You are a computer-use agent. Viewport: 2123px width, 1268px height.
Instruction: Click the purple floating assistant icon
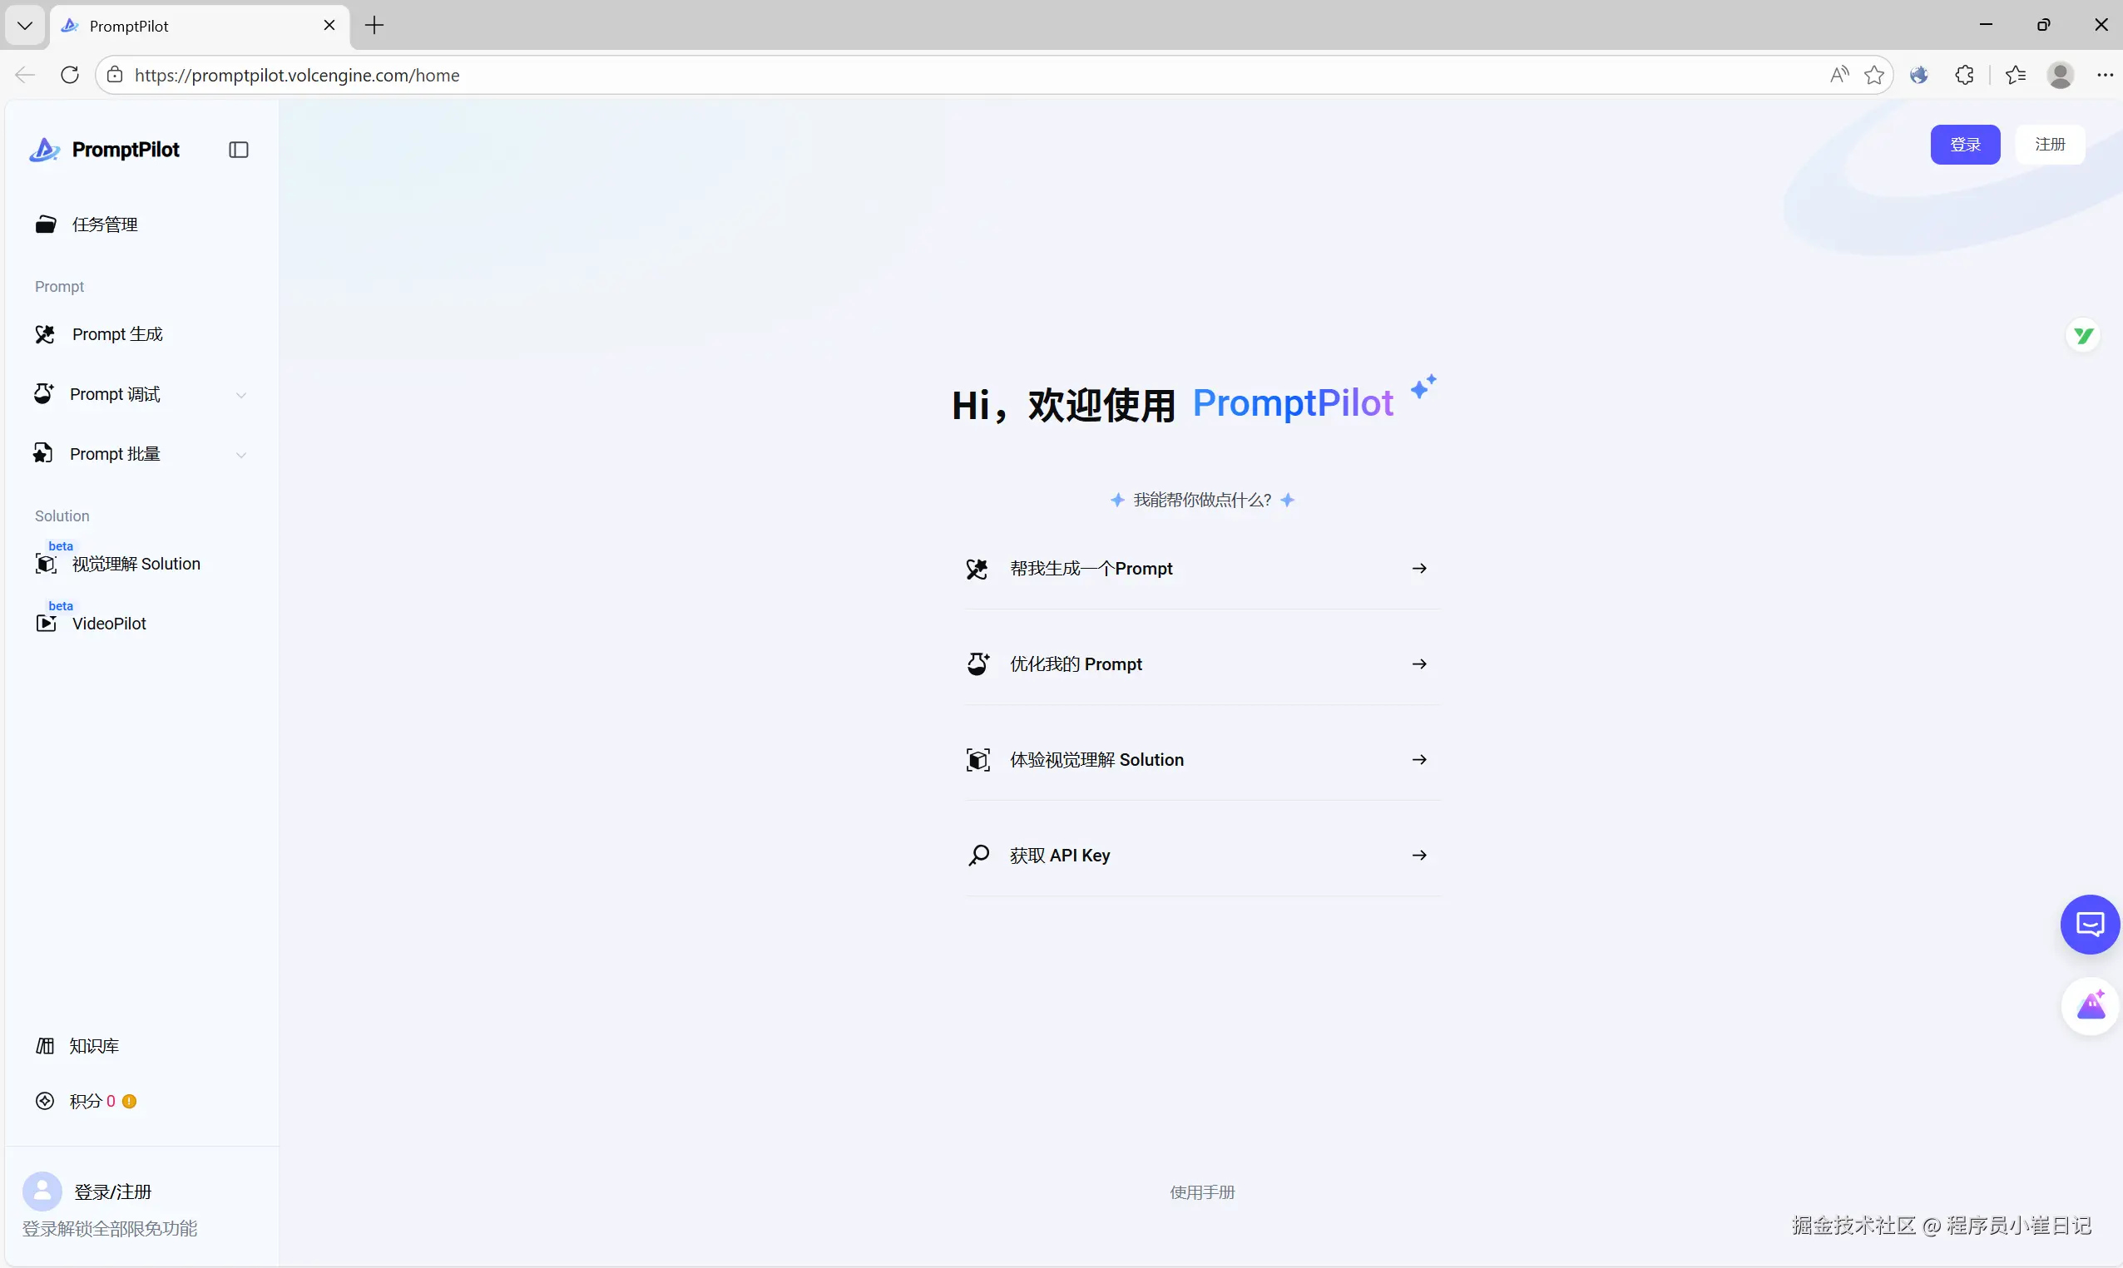2091,1007
